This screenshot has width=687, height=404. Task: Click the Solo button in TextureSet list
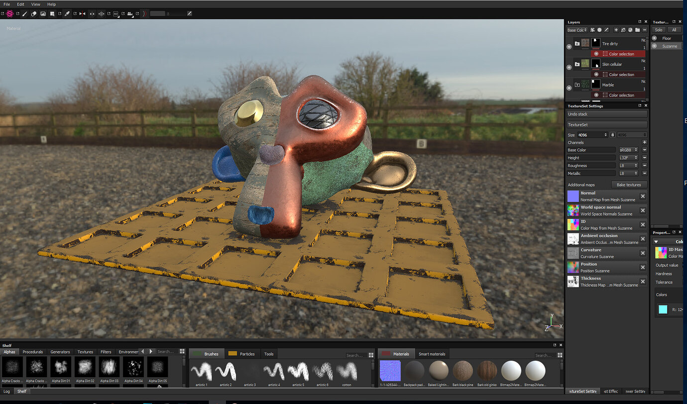(659, 30)
